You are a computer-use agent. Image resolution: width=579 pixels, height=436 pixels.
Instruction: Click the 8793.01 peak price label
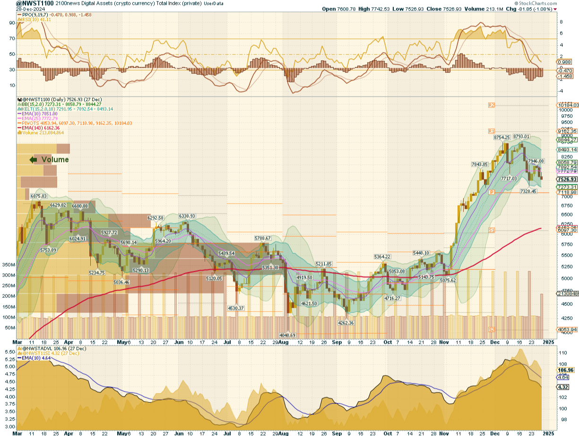pyautogui.click(x=521, y=137)
